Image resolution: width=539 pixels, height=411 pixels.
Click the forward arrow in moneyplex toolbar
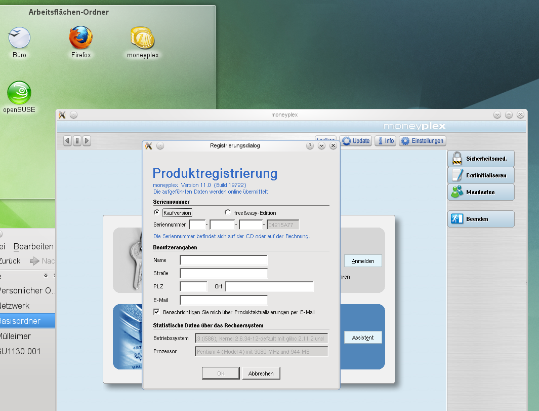point(87,140)
